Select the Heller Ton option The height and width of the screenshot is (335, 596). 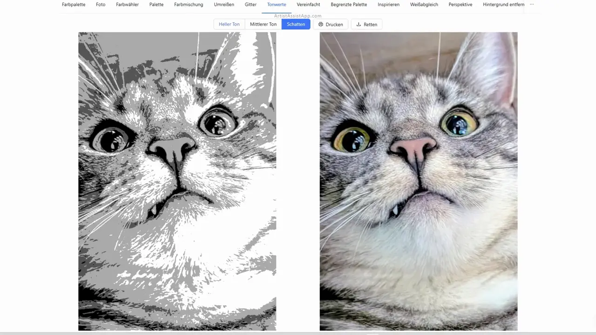[x=229, y=24]
